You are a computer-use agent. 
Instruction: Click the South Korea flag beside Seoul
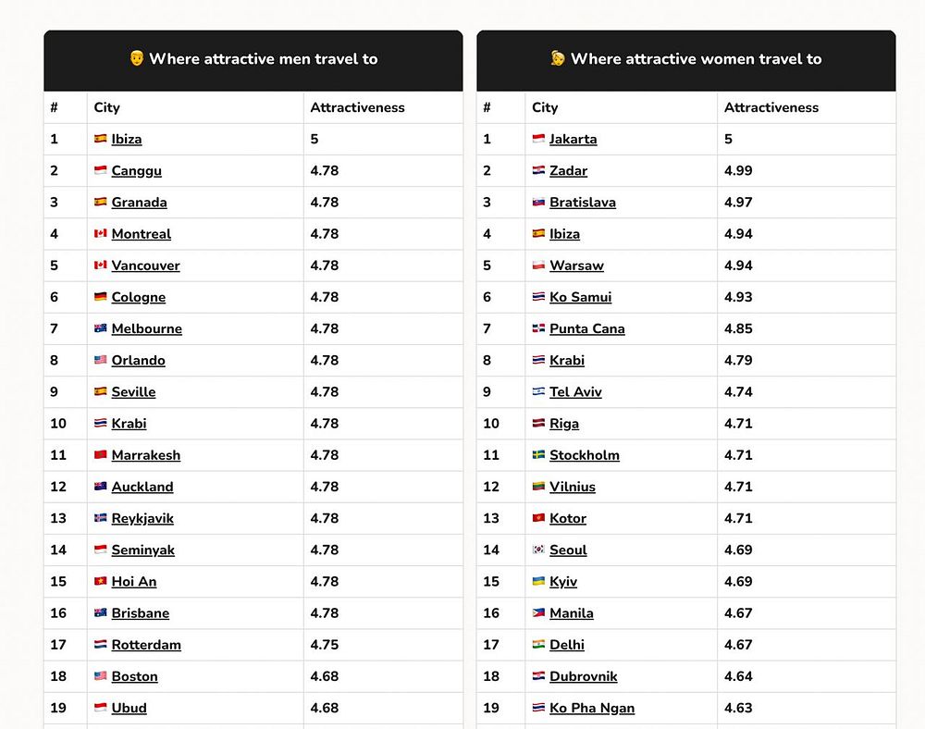click(x=538, y=550)
